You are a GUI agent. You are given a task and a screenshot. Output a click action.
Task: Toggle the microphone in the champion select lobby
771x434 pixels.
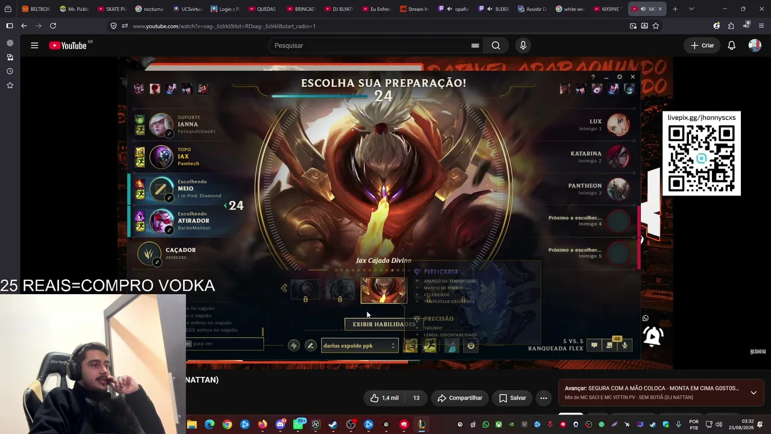pos(625,345)
